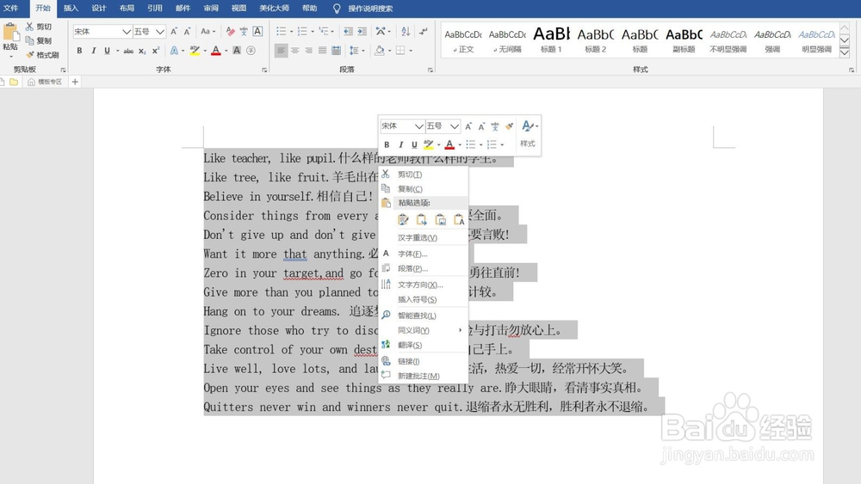
Task: Sort selected text A to Z
Action: tap(406, 31)
